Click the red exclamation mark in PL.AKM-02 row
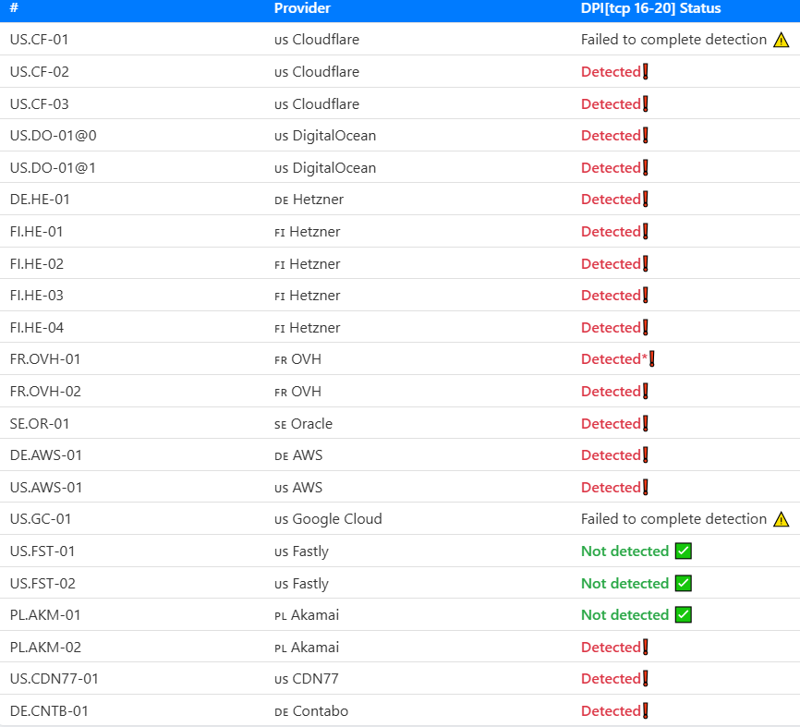Screen dimensions: 800x727 [x=646, y=647]
